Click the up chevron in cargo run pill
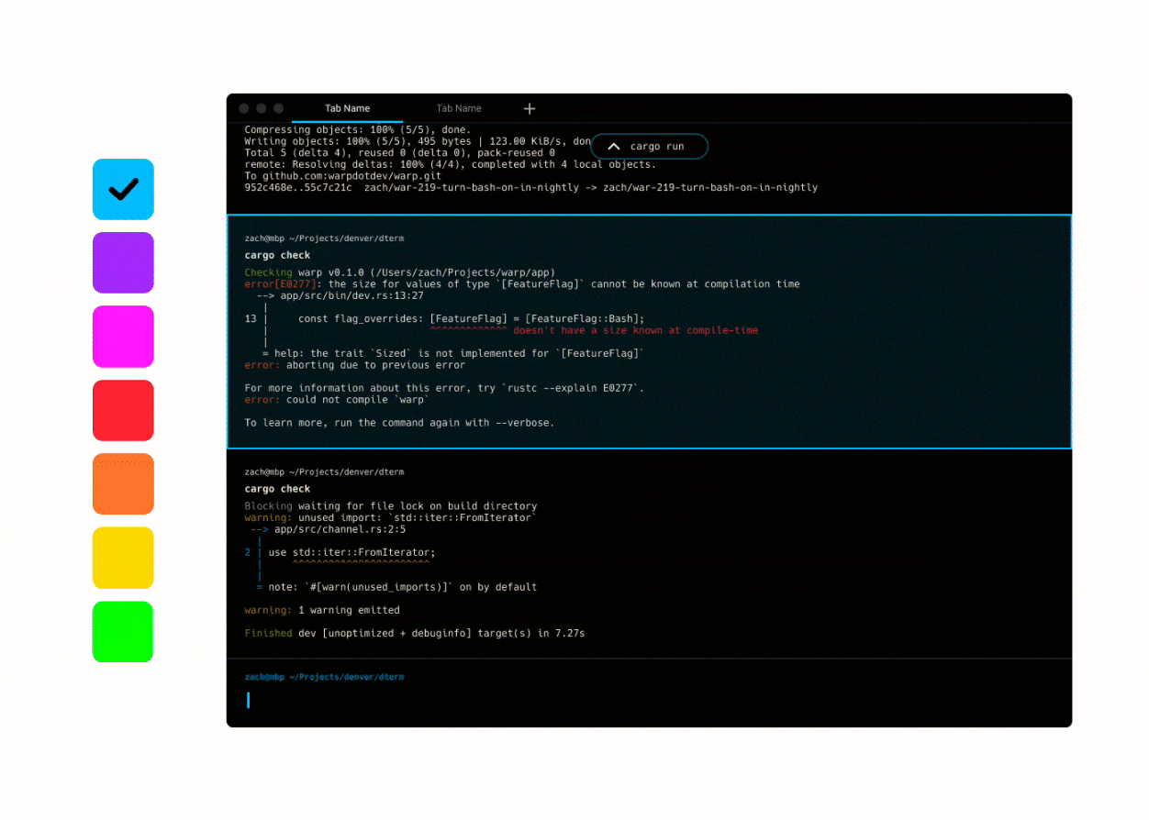Viewport: 1149px width, 820px height. 615,147
